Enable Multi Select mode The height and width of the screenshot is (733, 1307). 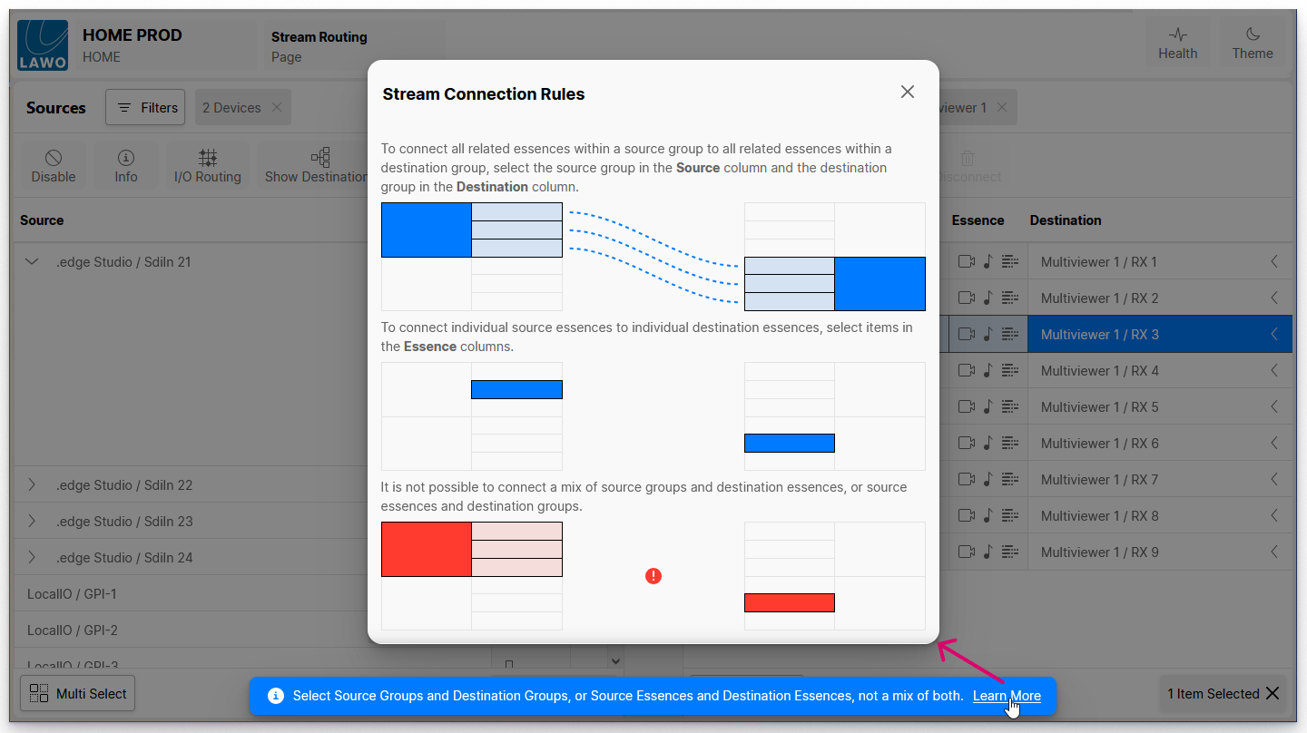pos(77,694)
